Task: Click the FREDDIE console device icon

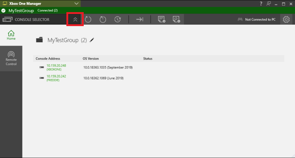Action: pyautogui.click(x=42, y=78)
